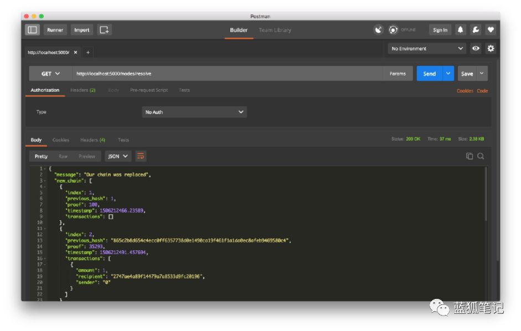Screen dimensions: 521x331
Task: Open Cookies link
Action: (465, 91)
